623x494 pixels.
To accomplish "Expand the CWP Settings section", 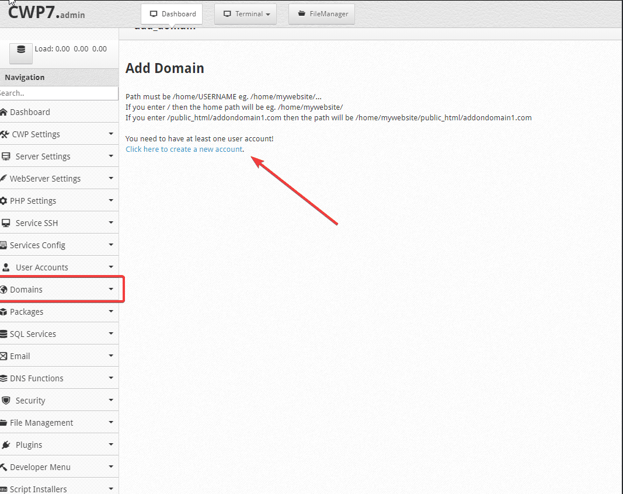I will pos(110,134).
